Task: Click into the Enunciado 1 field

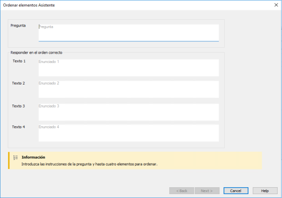Action: [x=128, y=68]
